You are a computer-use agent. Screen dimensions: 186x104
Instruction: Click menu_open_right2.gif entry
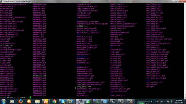tap(87, 45)
